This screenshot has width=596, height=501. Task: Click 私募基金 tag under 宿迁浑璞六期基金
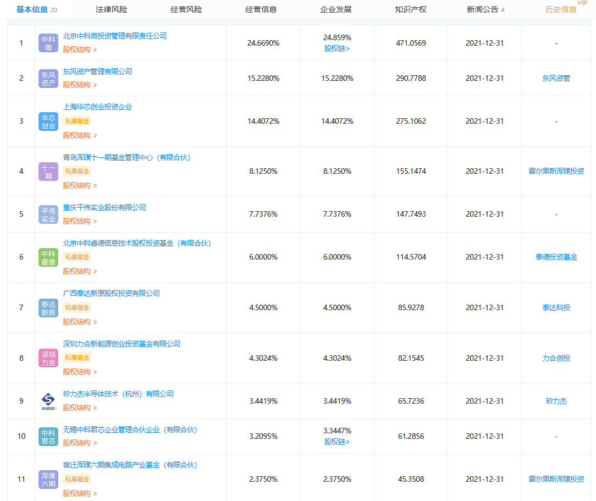pyautogui.click(x=77, y=480)
